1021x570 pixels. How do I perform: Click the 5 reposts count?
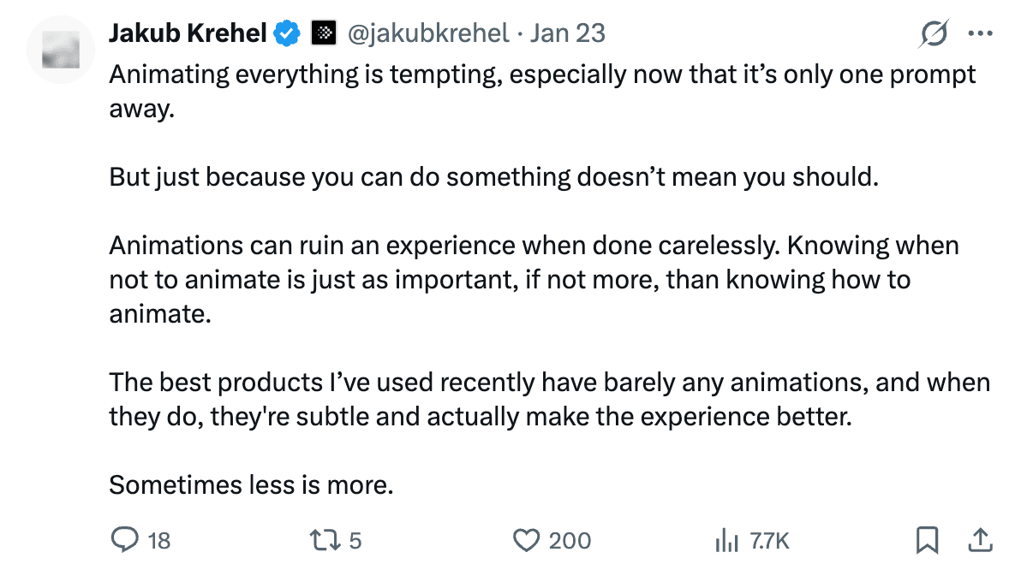[355, 541]
